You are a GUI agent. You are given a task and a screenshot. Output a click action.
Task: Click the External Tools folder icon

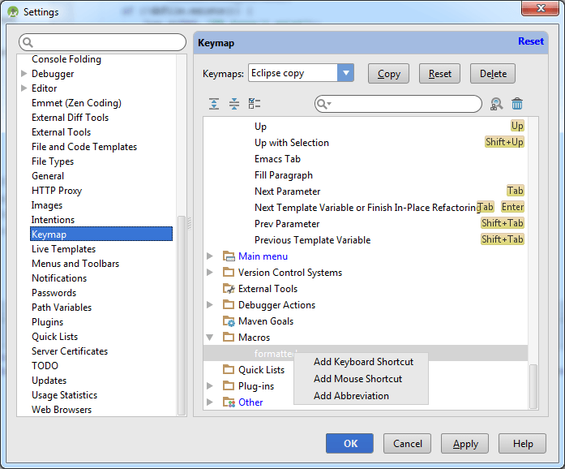click(229, 289)
